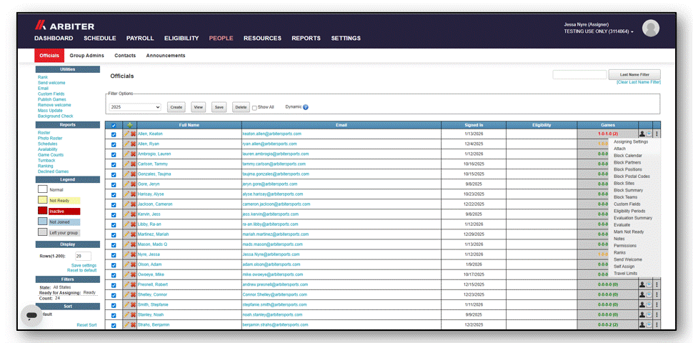Click the red delete X for Presnell, Robert

[133, 284]
